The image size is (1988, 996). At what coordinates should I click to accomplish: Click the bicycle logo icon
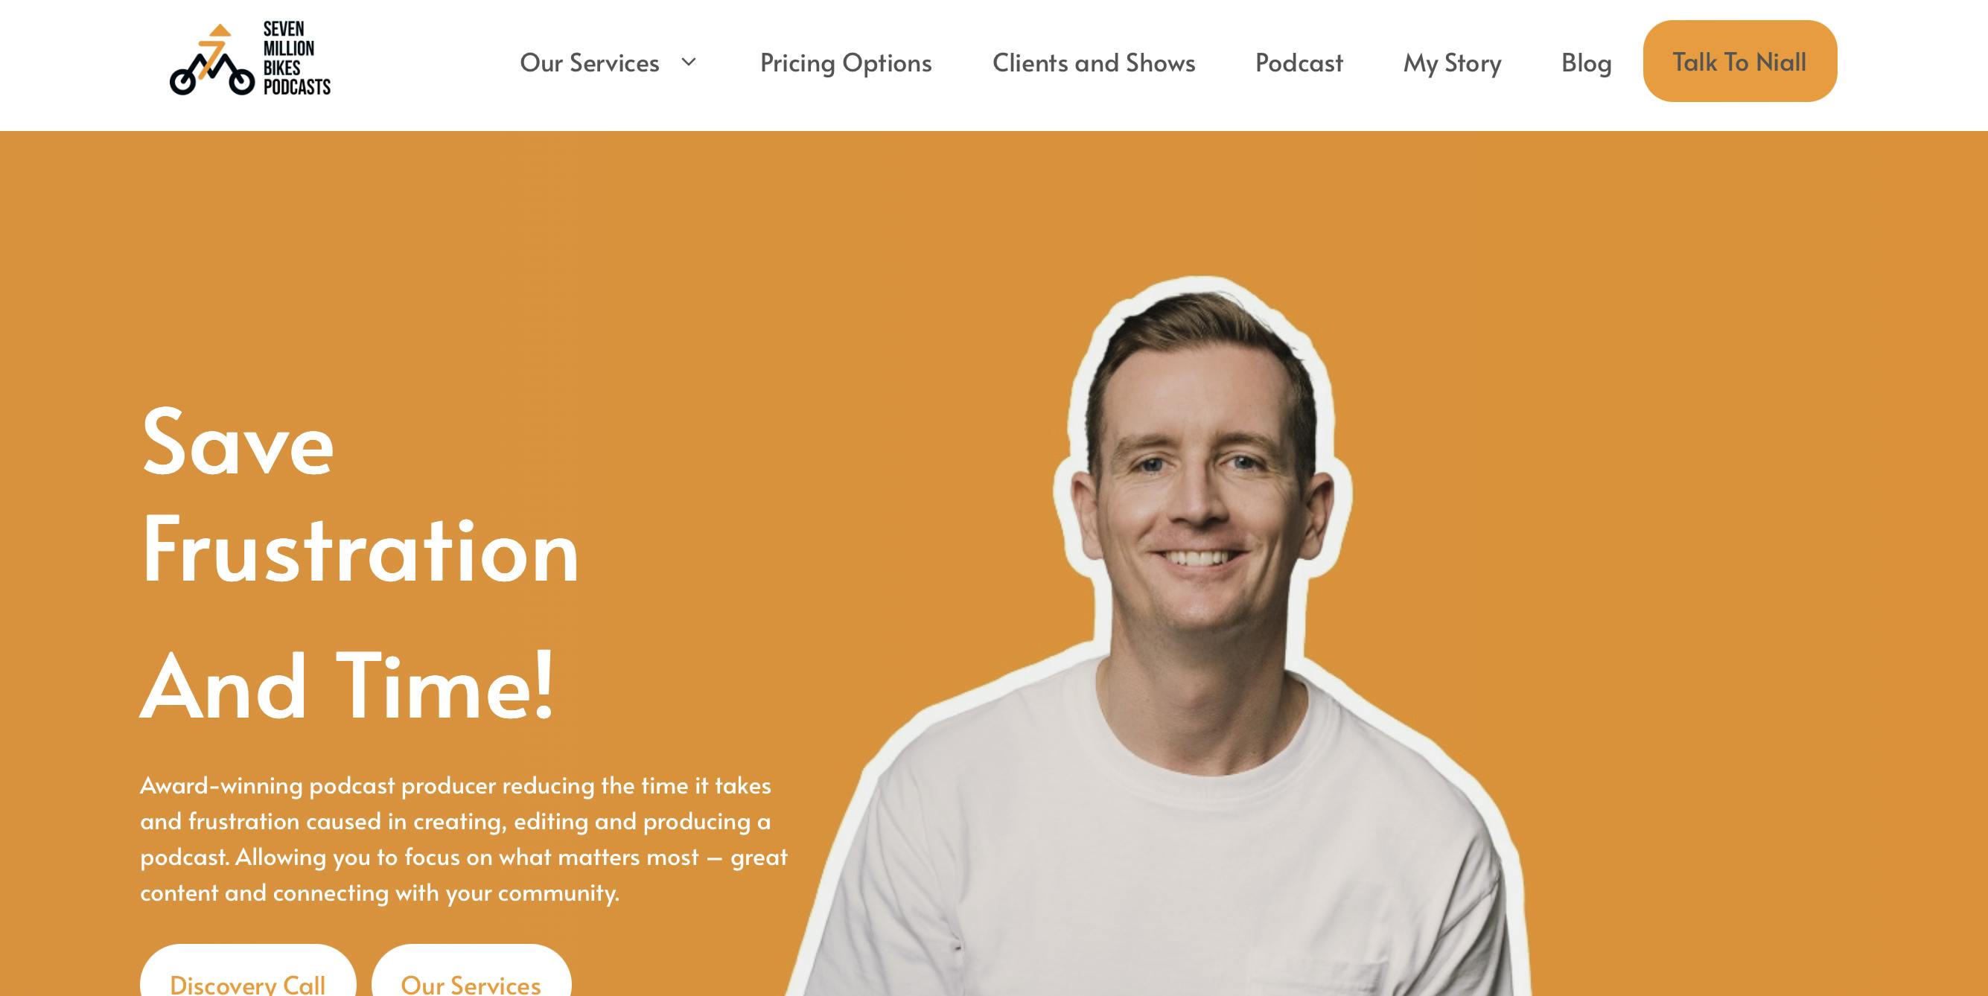coord(212,60)
